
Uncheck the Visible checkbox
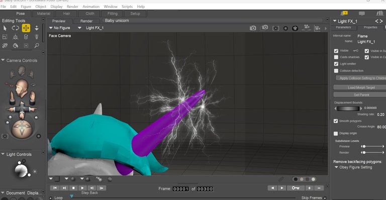pos(336,51)
